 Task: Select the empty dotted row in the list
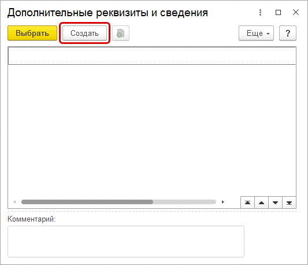tap(152, 56)
